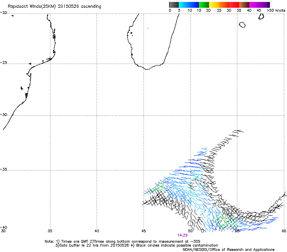Screen dimensions: 287x252
Task: Click the purple '14:29' overpass time label
Action: click(x=182, y=235)
